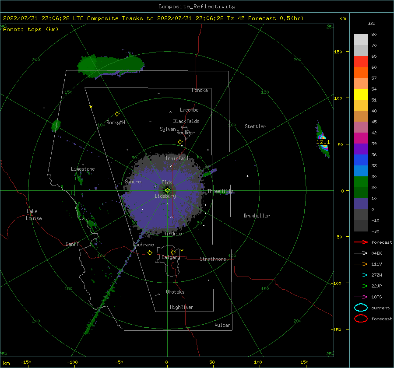The width and height of the screenshot is (394, 368).
Task: Click the Olds city label
Action: click(167, 182)
